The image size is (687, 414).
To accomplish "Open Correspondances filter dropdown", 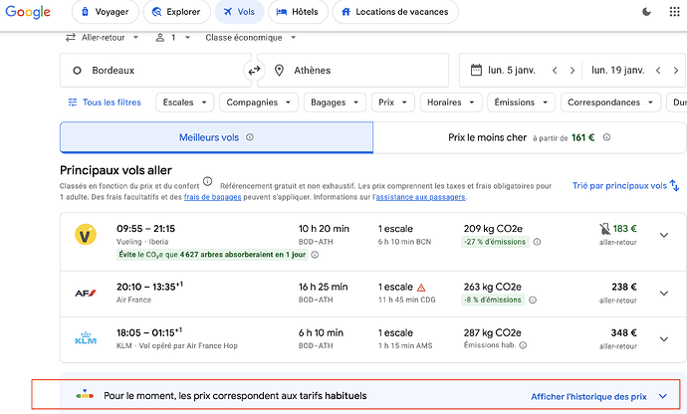I will (x=610, y=103).
